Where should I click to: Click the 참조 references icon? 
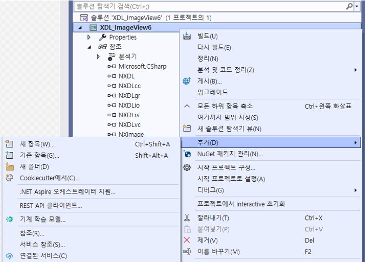click(103, 47)
